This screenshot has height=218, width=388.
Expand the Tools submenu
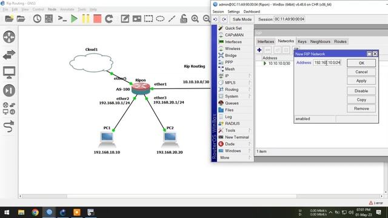tap(235, 130)
